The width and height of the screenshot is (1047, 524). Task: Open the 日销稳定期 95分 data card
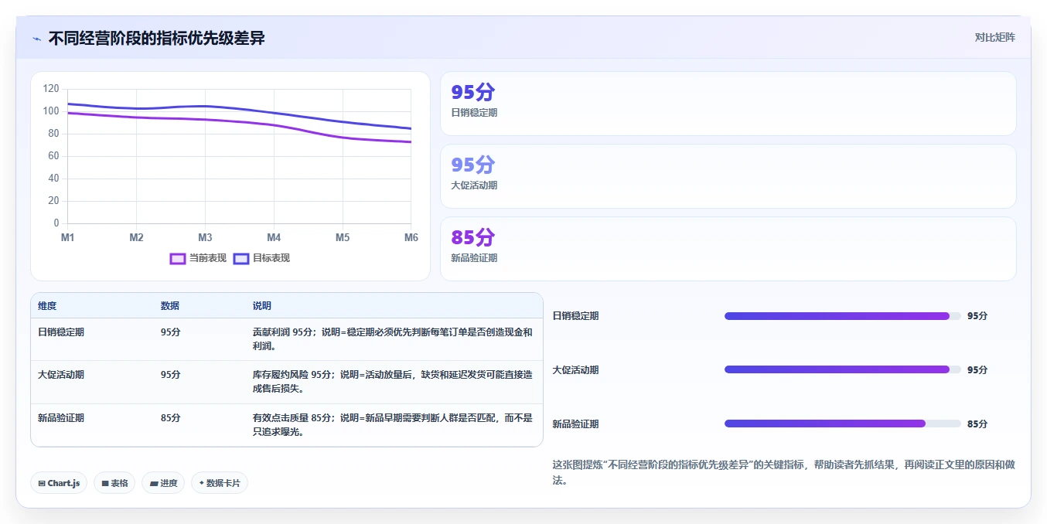tap(728, 104)
